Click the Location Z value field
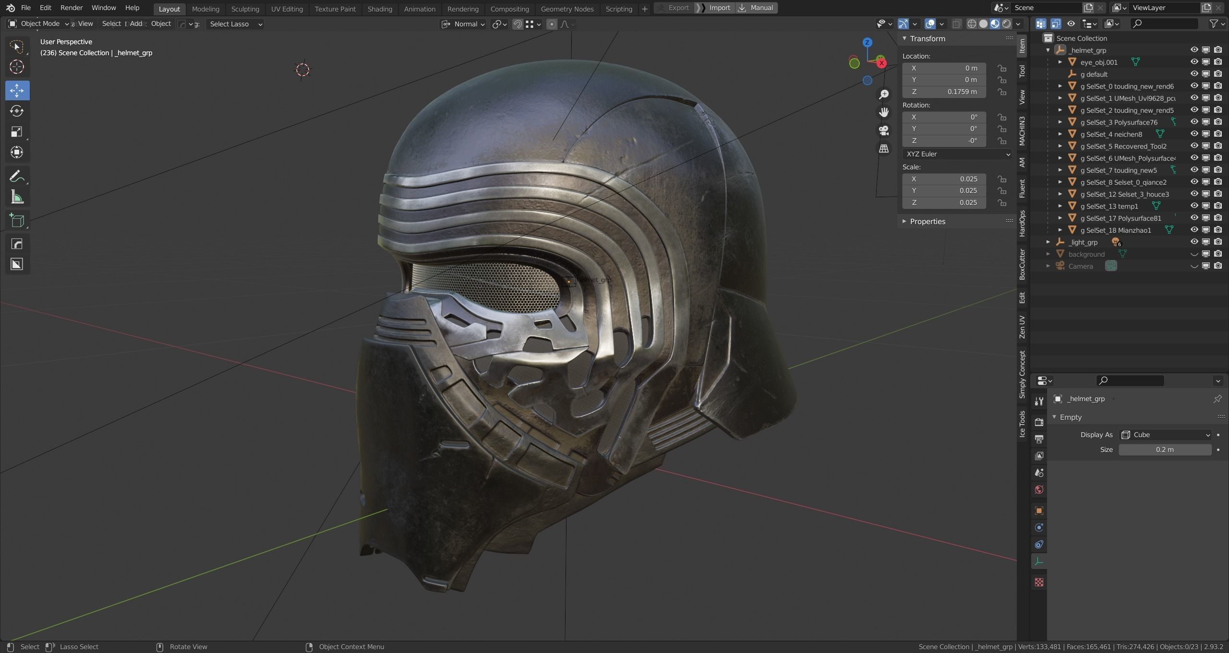The width and height of the screenshot is (1229, 653). (x=944, y=92)
